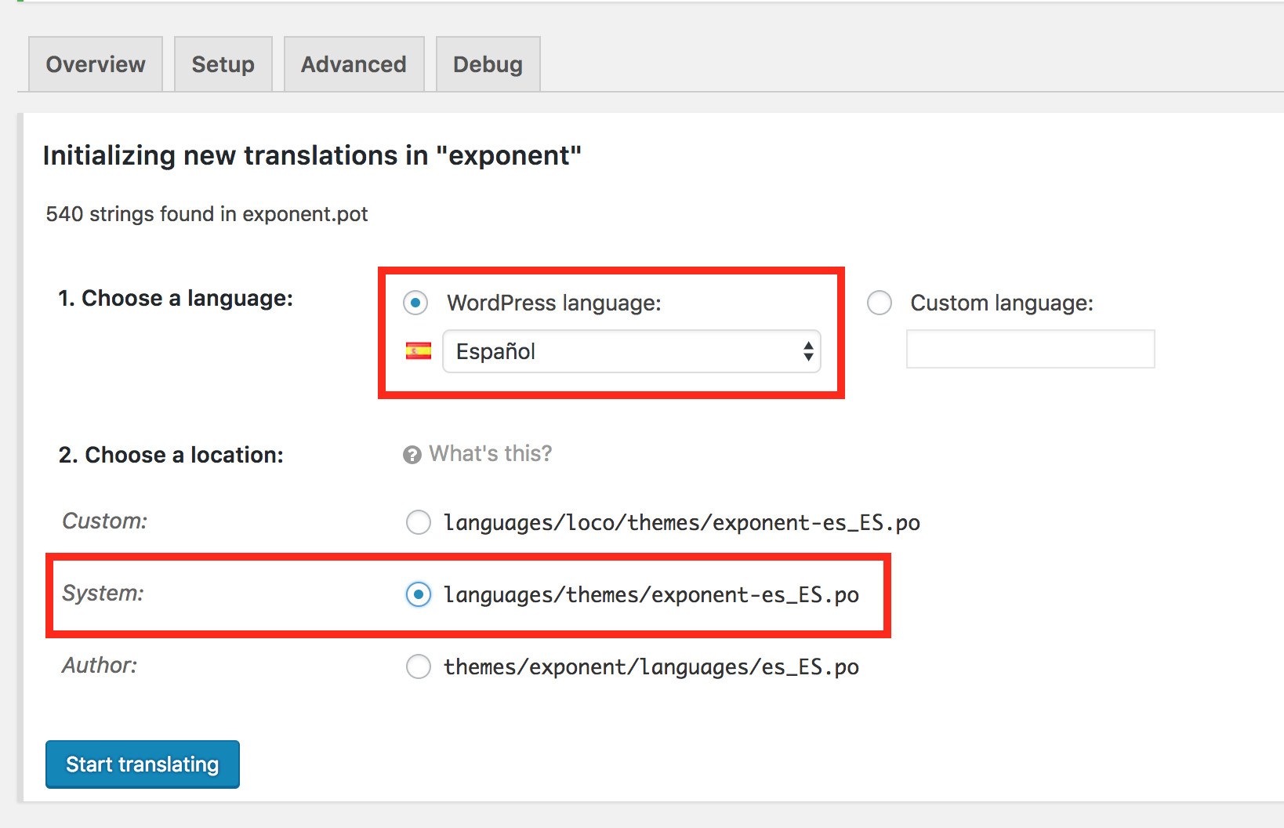Go to the Overview tab
The height and width of the screenshot is (828, 1284).
[x=95, y=64]
